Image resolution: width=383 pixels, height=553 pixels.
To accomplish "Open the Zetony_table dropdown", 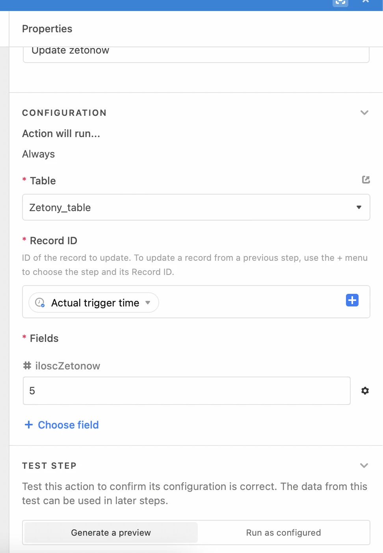I will click(x=196, y=207).
